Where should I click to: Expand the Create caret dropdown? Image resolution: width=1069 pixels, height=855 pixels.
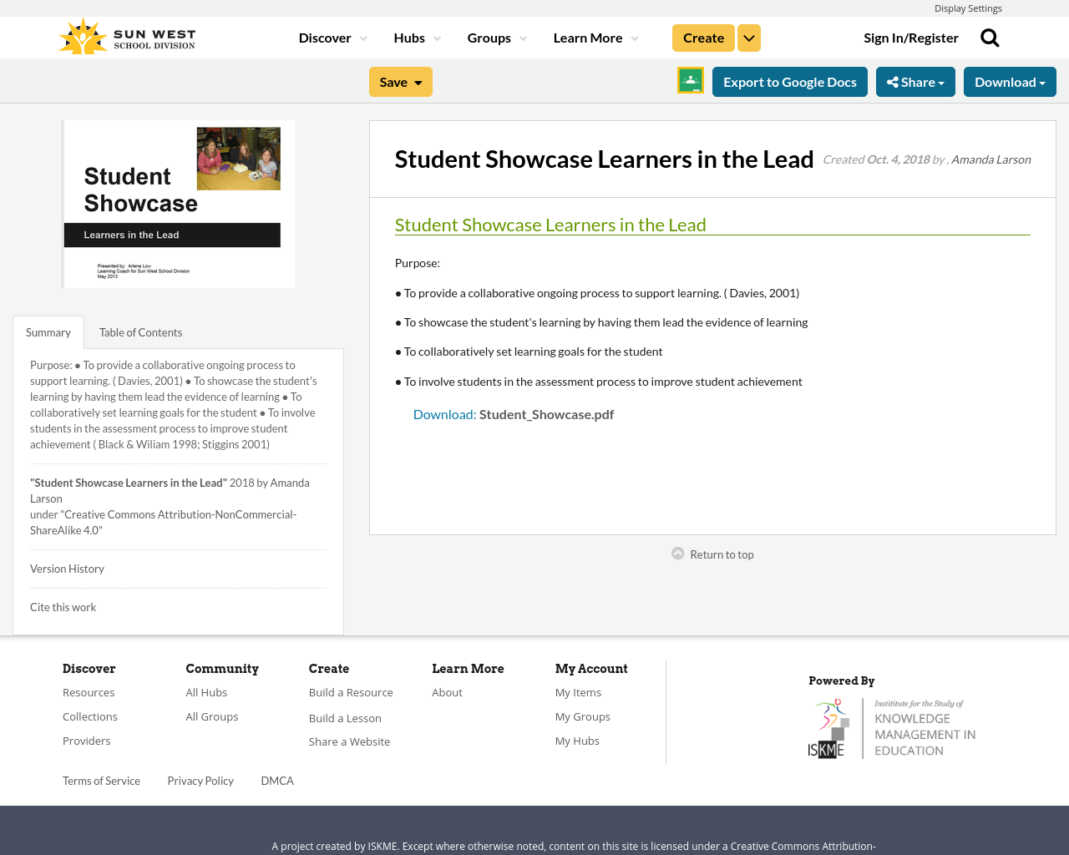[748, 36]
